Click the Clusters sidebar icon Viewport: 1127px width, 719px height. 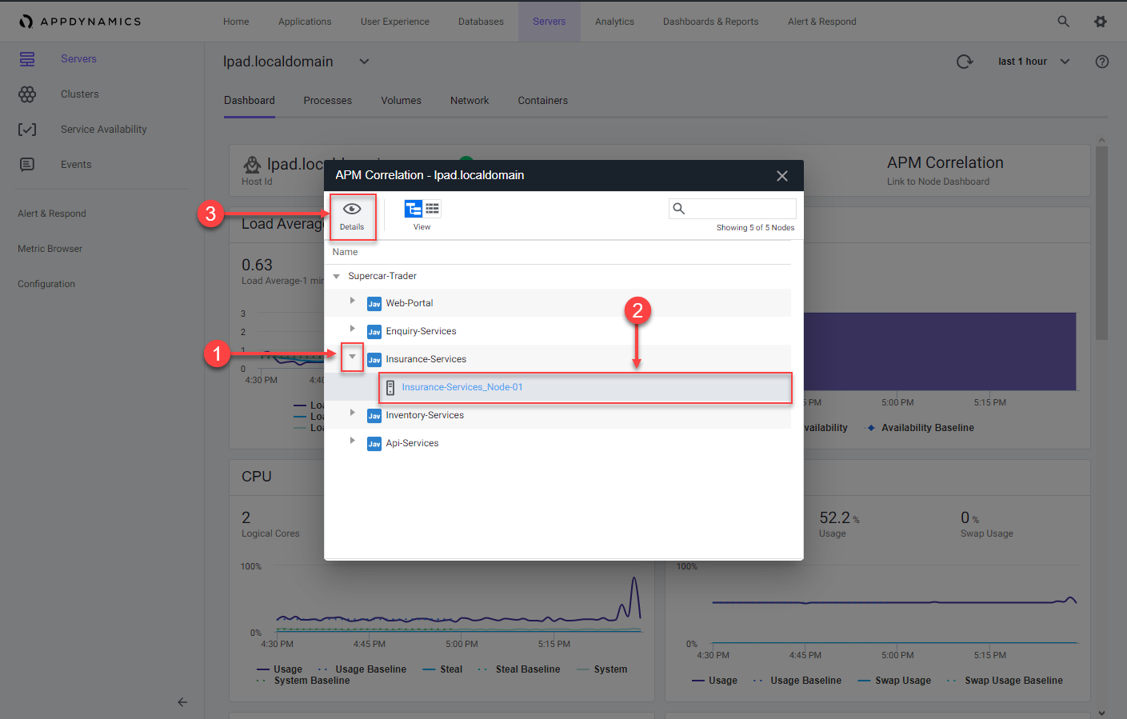[27, 94]
